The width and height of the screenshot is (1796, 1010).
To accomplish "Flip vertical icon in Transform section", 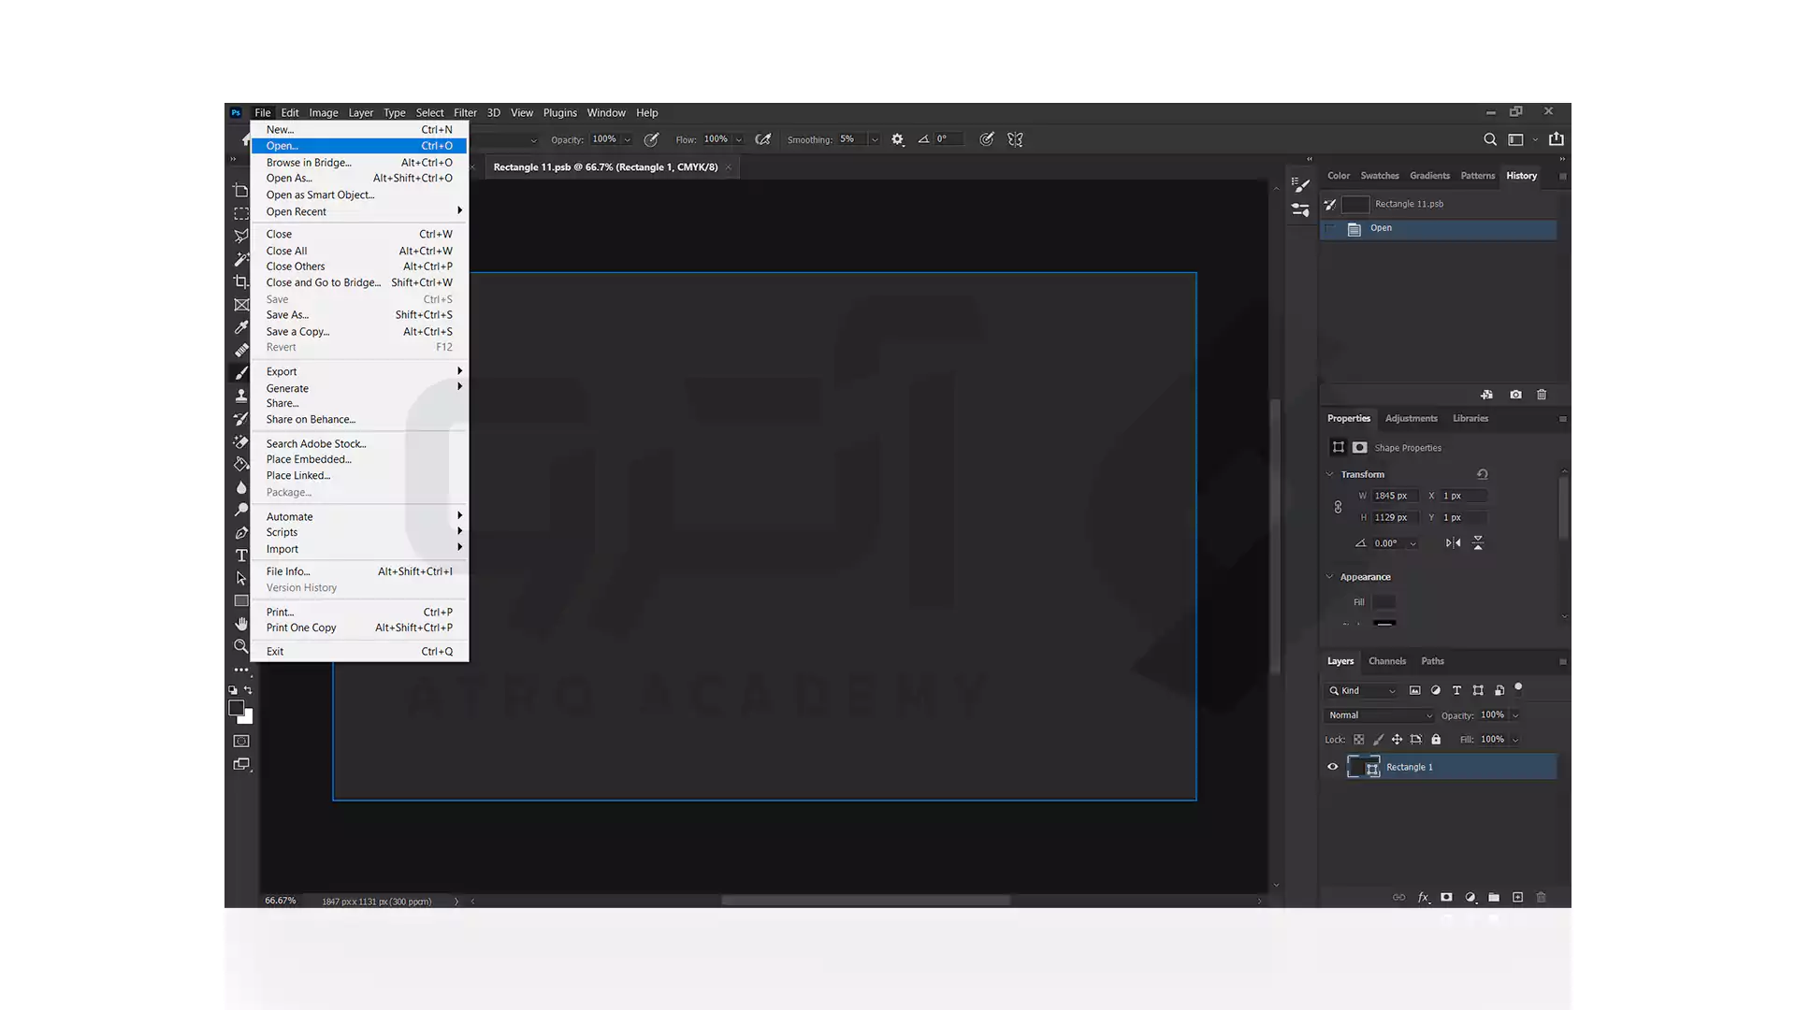I will click(x=1478, y=543).
